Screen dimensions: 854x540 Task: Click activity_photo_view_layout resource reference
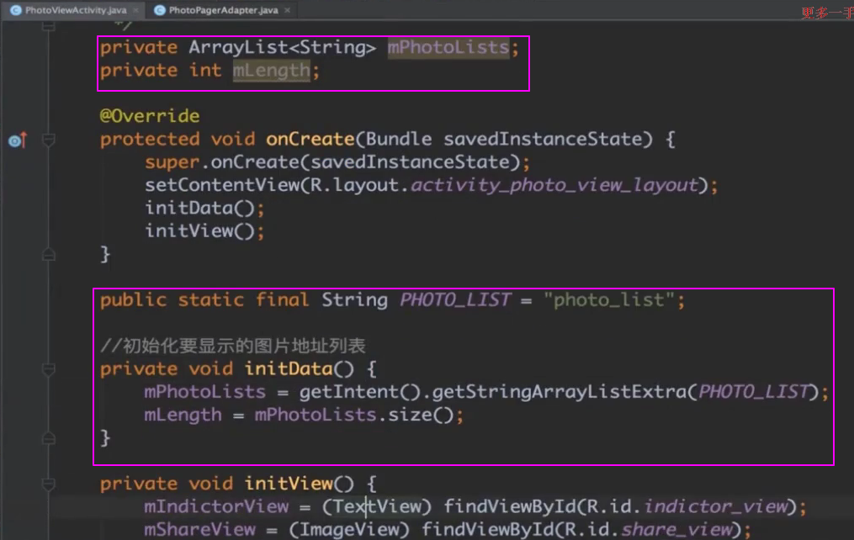click(554, 186)
